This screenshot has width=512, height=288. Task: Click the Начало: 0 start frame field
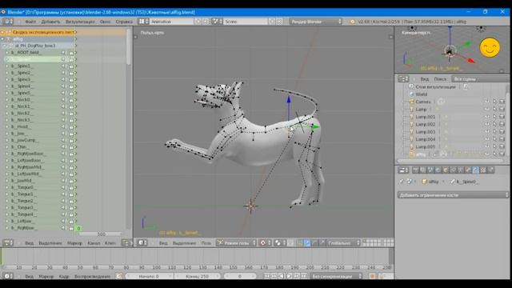[x=149, y=276]
